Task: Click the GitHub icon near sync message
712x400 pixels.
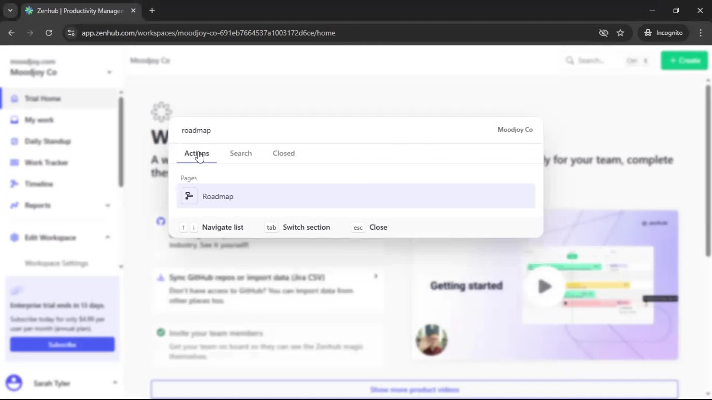Action: (x=161, y=221)
